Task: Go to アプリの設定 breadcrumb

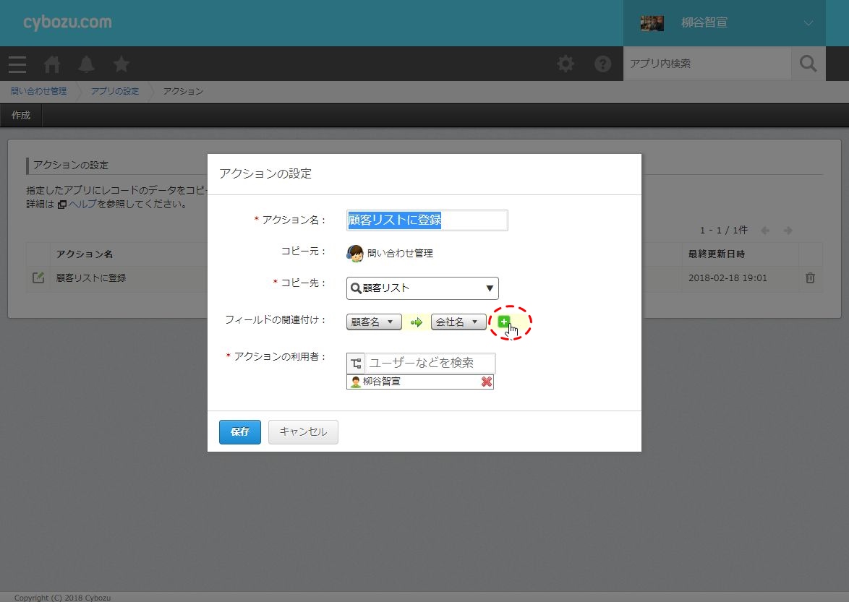Action: tap(115, 91)
